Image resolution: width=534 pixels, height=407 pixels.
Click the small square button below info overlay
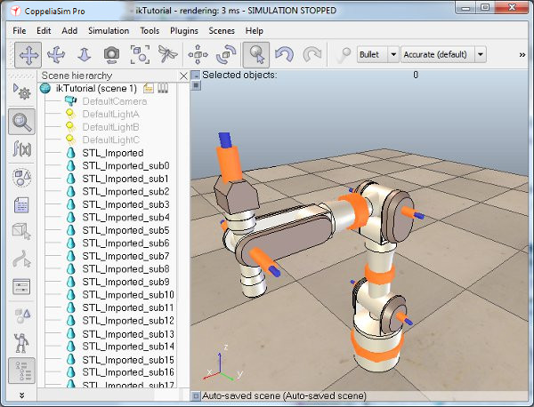196,85
